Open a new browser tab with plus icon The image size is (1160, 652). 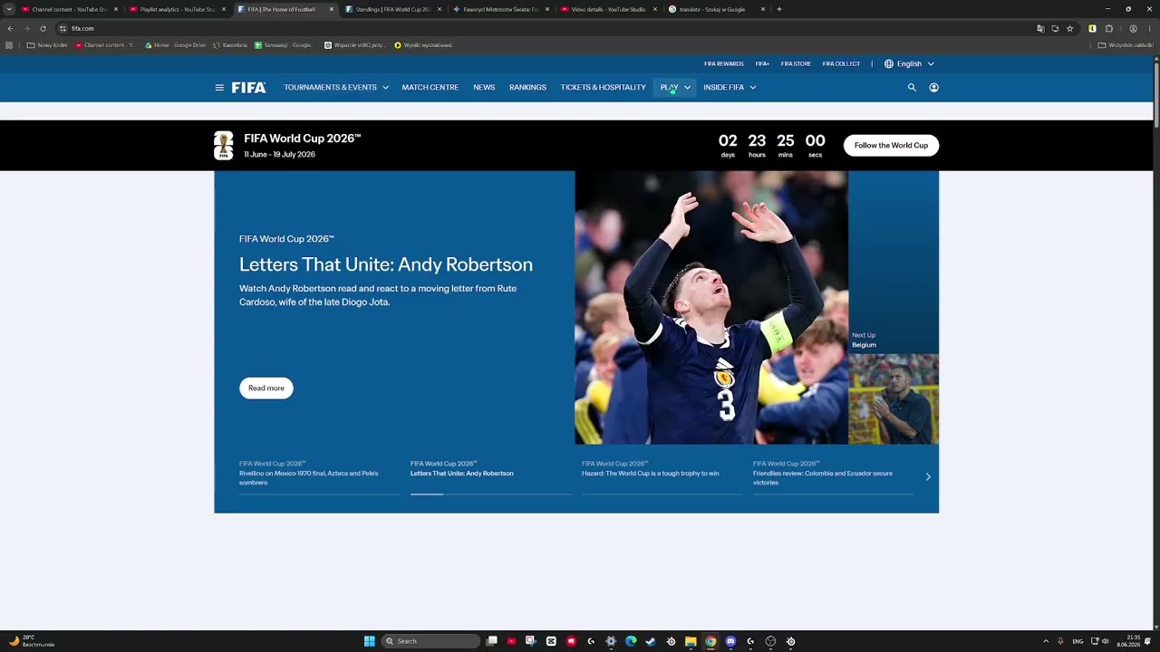779,9
